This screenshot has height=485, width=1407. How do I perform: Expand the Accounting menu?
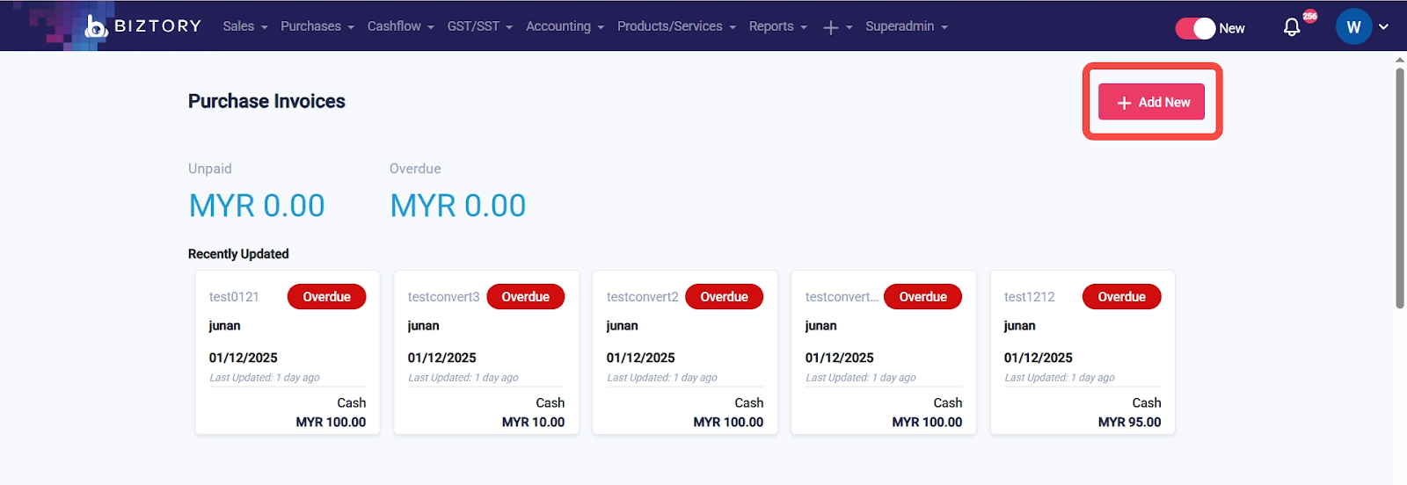pyautogui.click(x=565, y=26)
